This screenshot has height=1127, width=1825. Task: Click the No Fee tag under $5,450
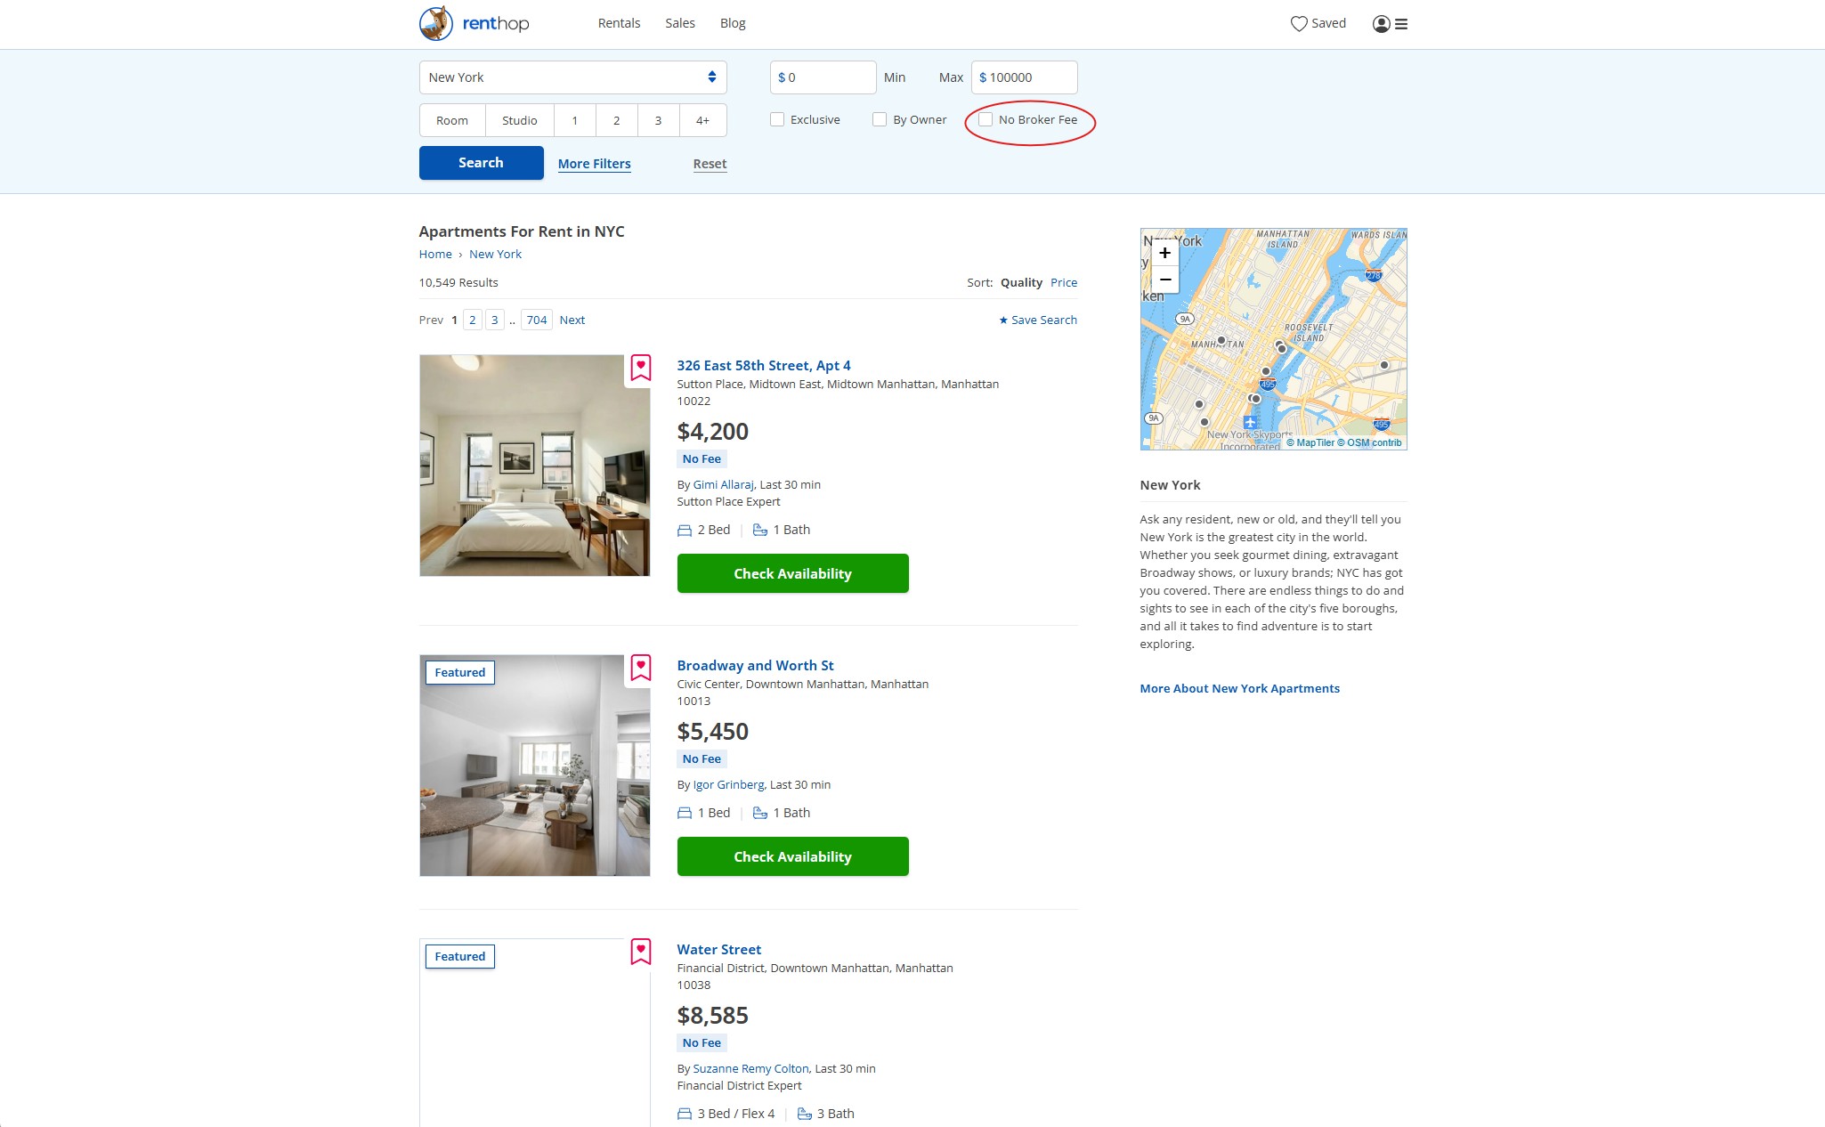point(702,759)
